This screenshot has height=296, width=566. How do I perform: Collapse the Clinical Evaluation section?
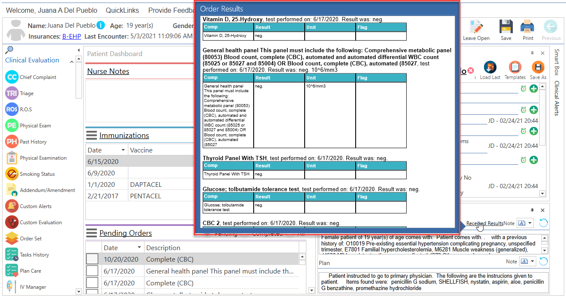(x=71, y=62)
